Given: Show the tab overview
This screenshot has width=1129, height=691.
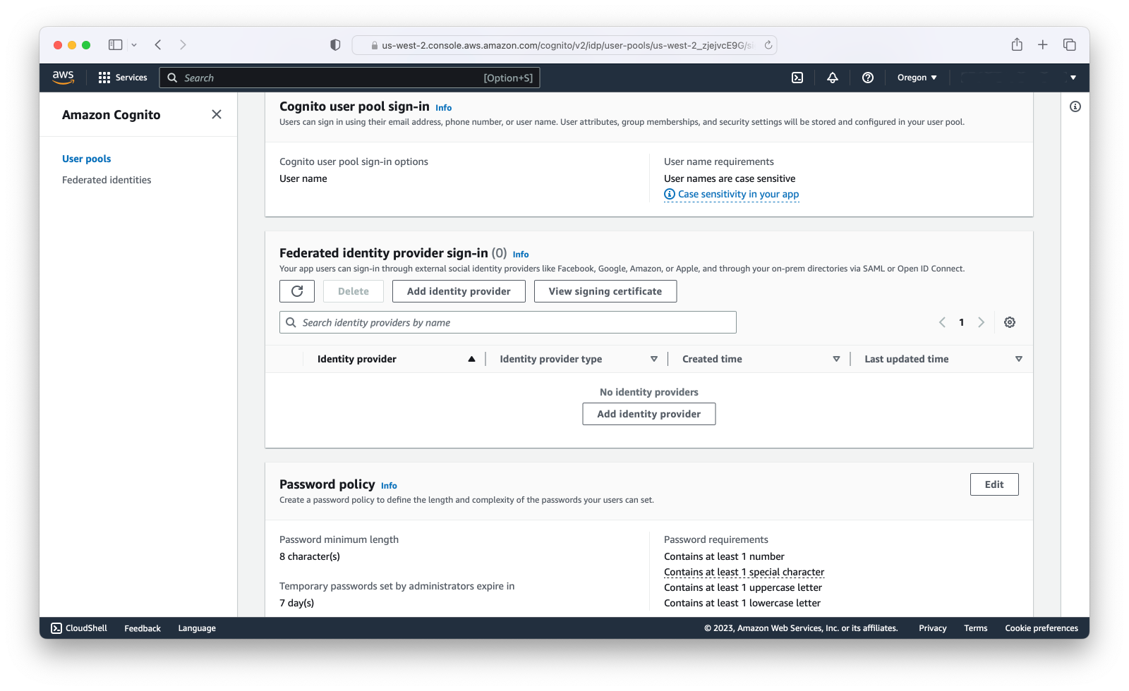Looking at the screenshot, I should (1070, 45).
